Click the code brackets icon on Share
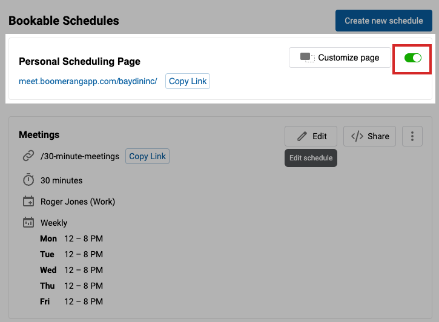The width and height of the screenshot is (439, 322). 357,136
